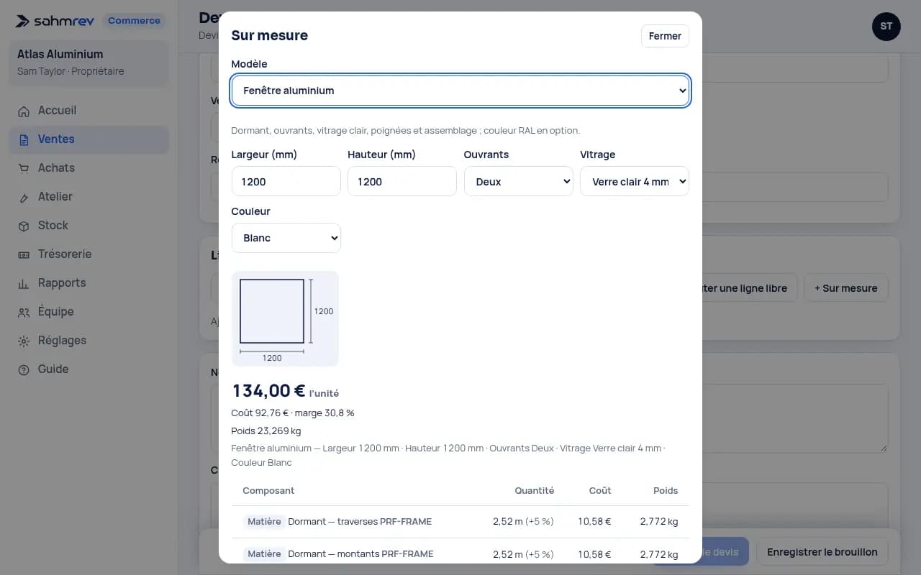Open the Achats section
Screen dimensions: 921x575
(x=89, y=168)
